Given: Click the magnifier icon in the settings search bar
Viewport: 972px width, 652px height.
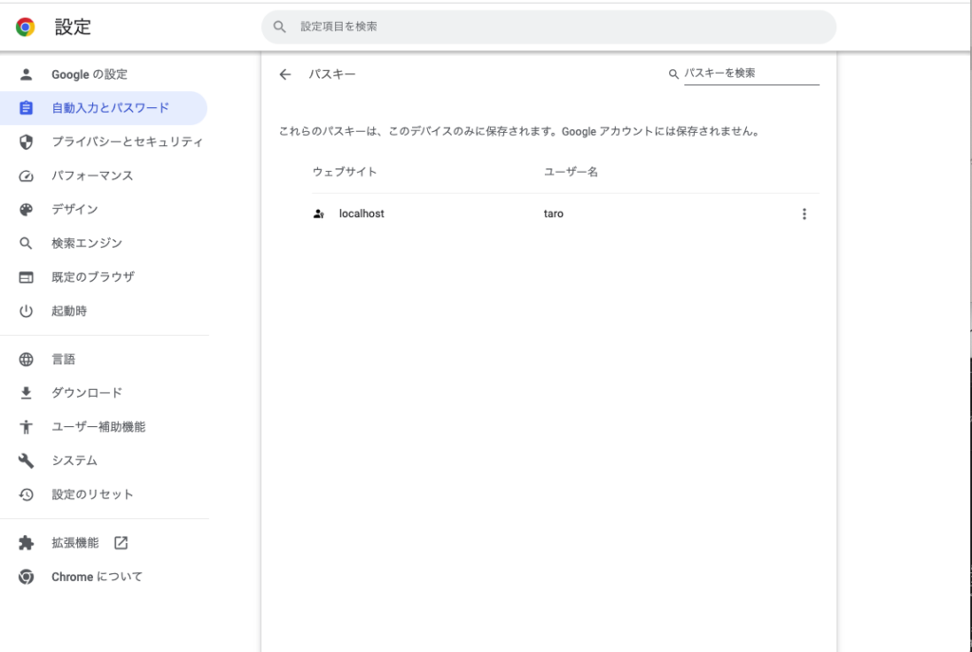Looking at the screenshot, I should tap(280, 27).
